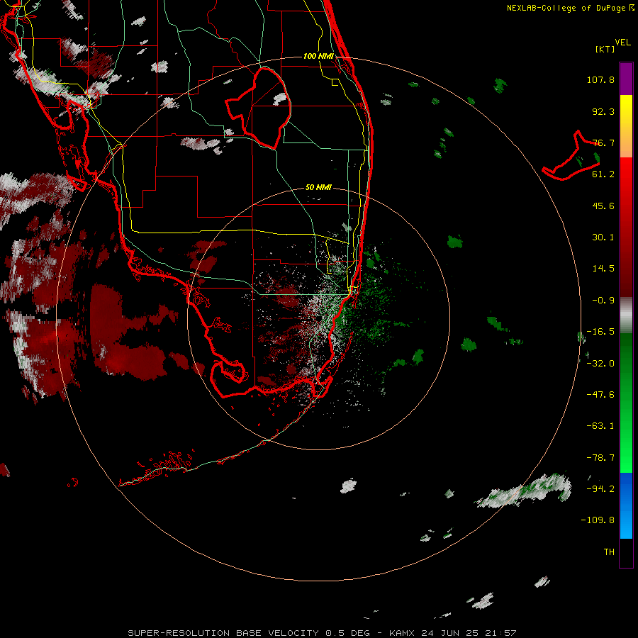Click the 92.3 velocity scale value
The height and width of the screenshot is (638, 638).
[603, 111]
